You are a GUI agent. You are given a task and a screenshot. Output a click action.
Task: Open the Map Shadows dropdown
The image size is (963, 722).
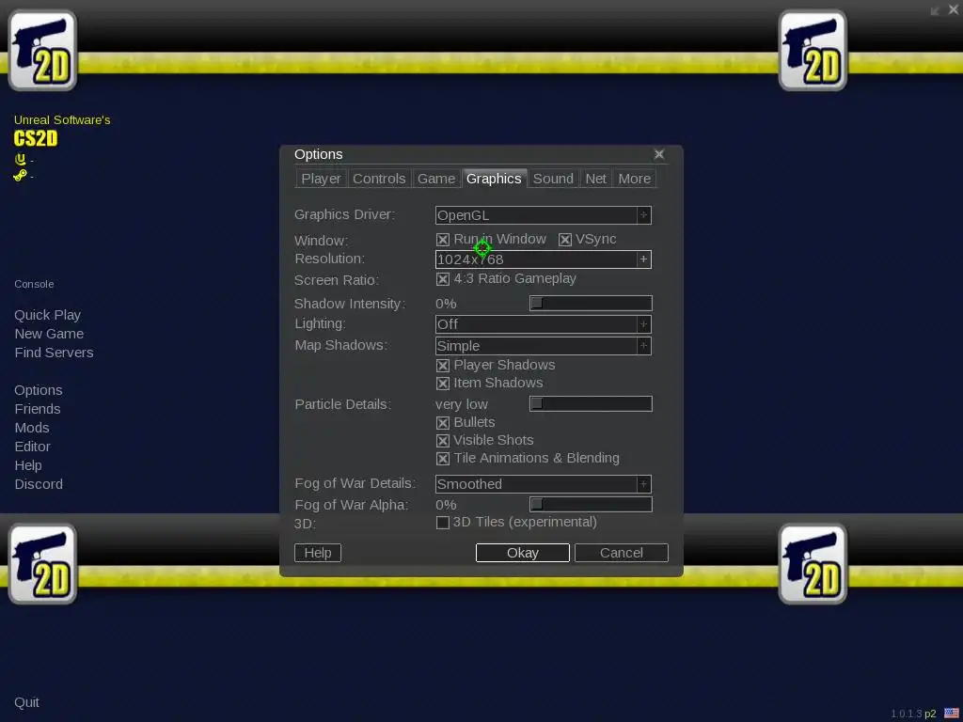[x=544, y=346]
